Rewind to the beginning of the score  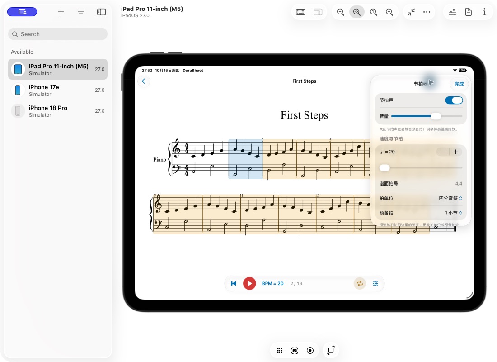click(x=234, y=284)
